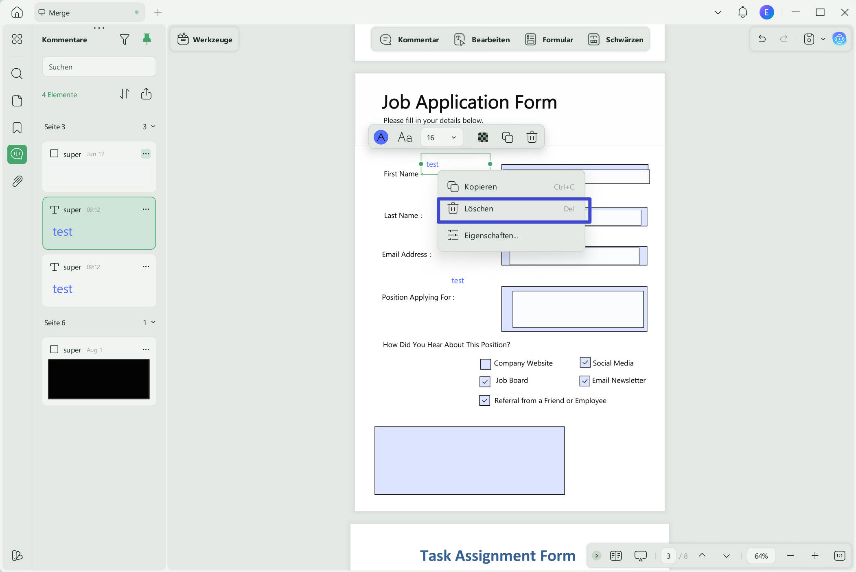Switch page layout reading view

click(x=616, y=556)
